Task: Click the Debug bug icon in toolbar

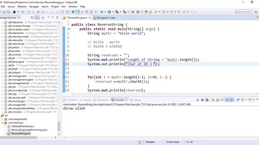Action: pos(102,12)
